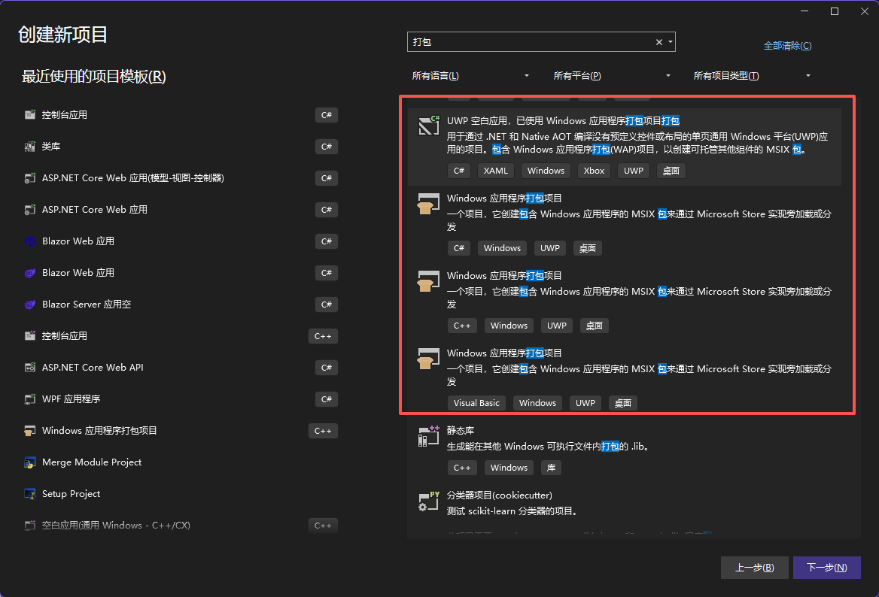The height and width of the screenshot is (597, 879).
Task: Click the Merge Module Project icon
Action: pyautogui.click(x=29, y=462)
